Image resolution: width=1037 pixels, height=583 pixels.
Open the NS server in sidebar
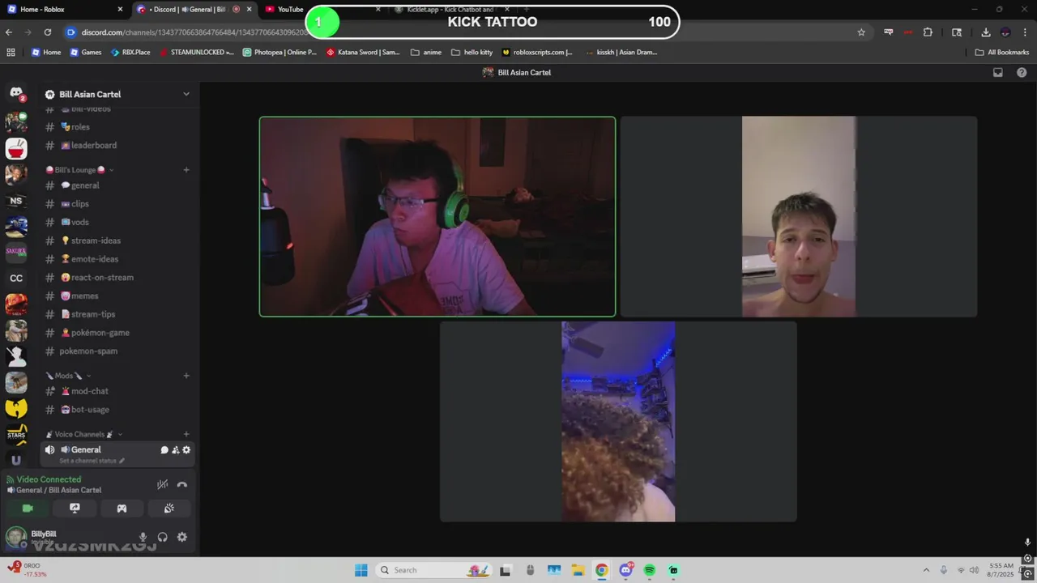tap(16, 201)
